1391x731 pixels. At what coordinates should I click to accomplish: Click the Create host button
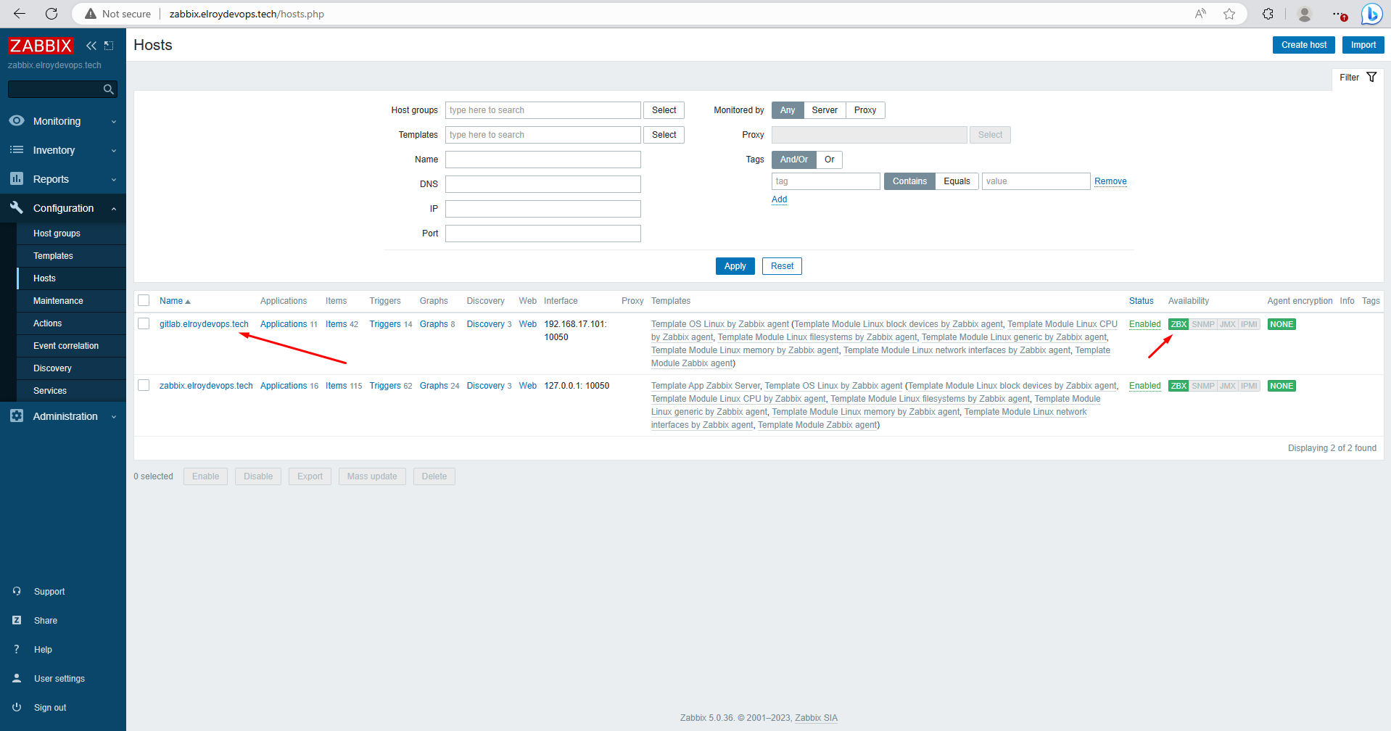pos(1303,45)
